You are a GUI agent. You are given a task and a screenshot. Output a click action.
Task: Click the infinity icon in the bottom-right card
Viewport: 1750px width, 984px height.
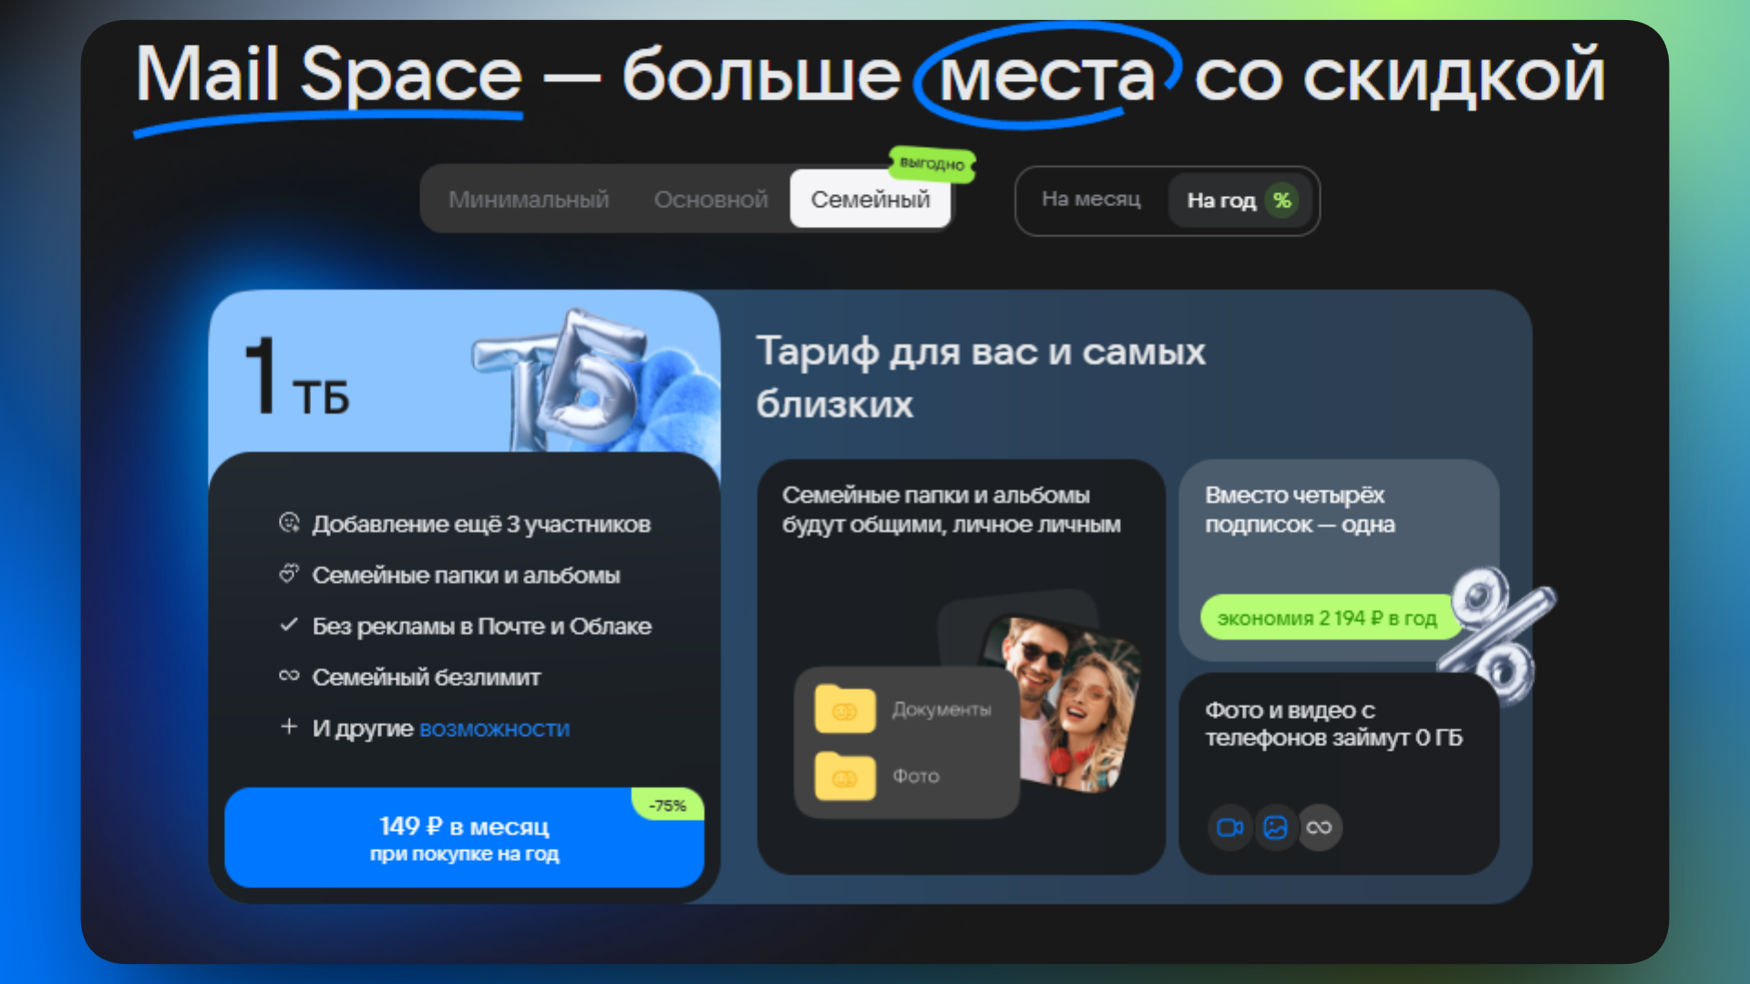pos(1320,827)
